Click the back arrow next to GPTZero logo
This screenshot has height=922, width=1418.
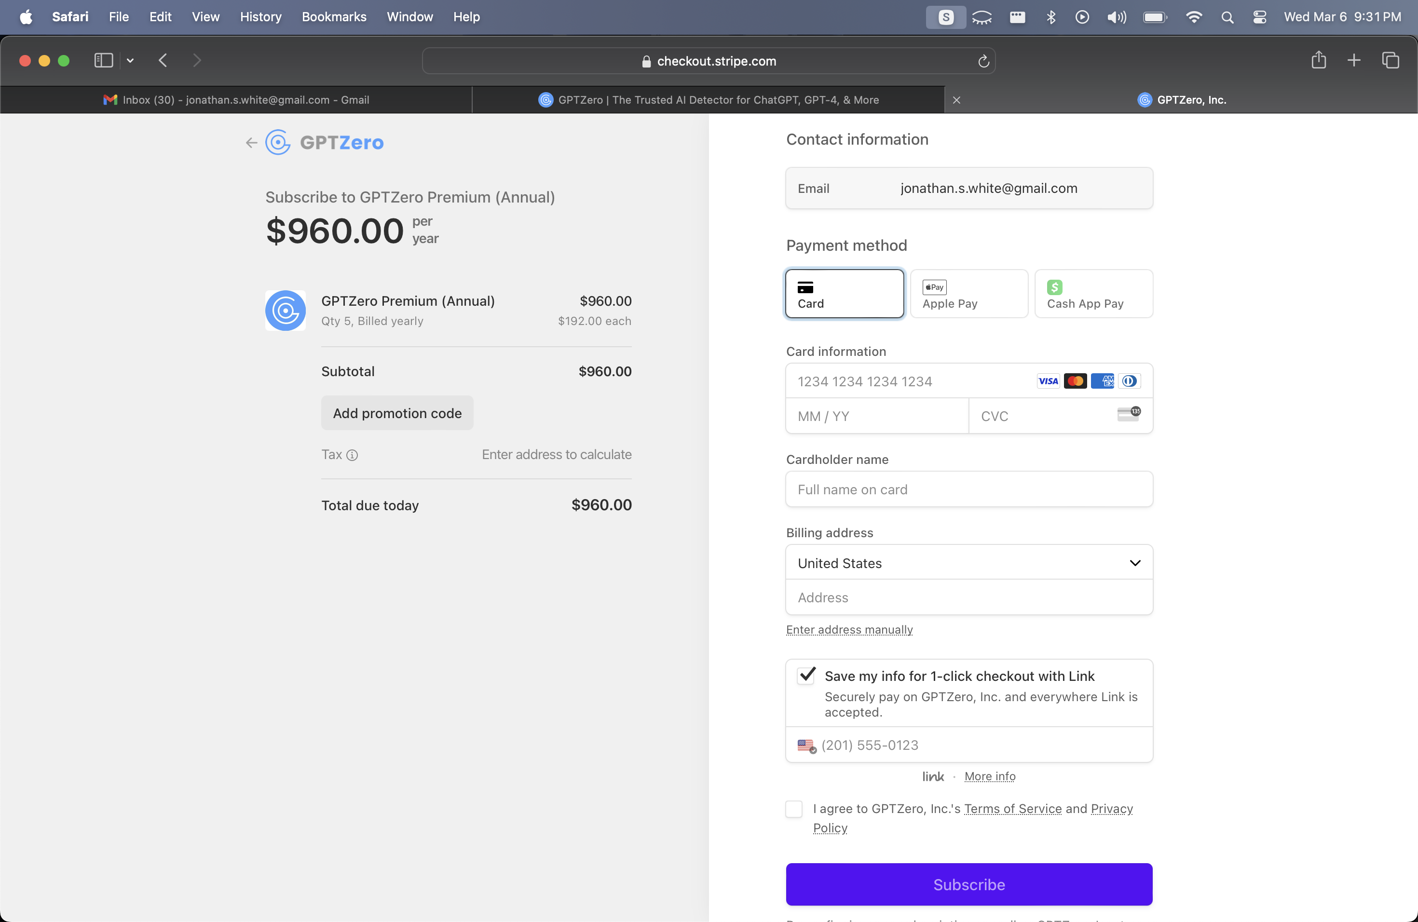pyautogui.click(x=251, y=143)
